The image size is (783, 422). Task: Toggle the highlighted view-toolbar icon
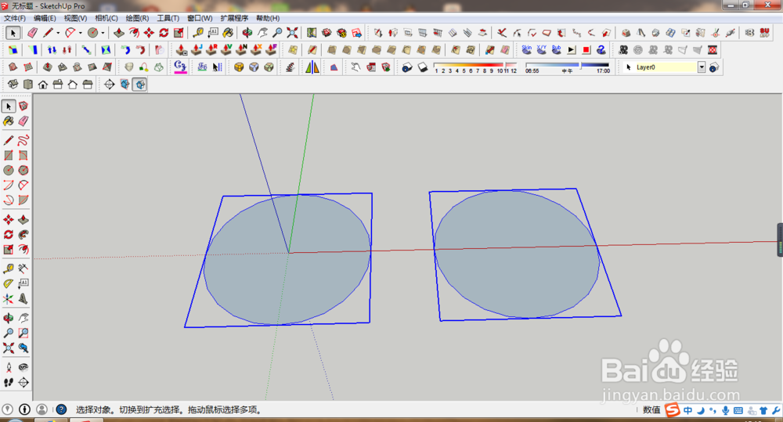point(140,85)
